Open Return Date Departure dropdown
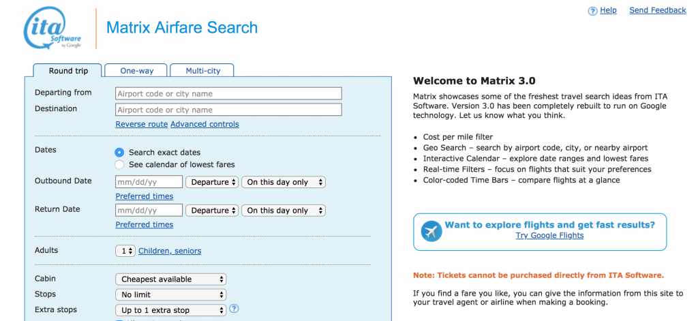Screen dimensions: 698x321 click(x=212, y=211)
